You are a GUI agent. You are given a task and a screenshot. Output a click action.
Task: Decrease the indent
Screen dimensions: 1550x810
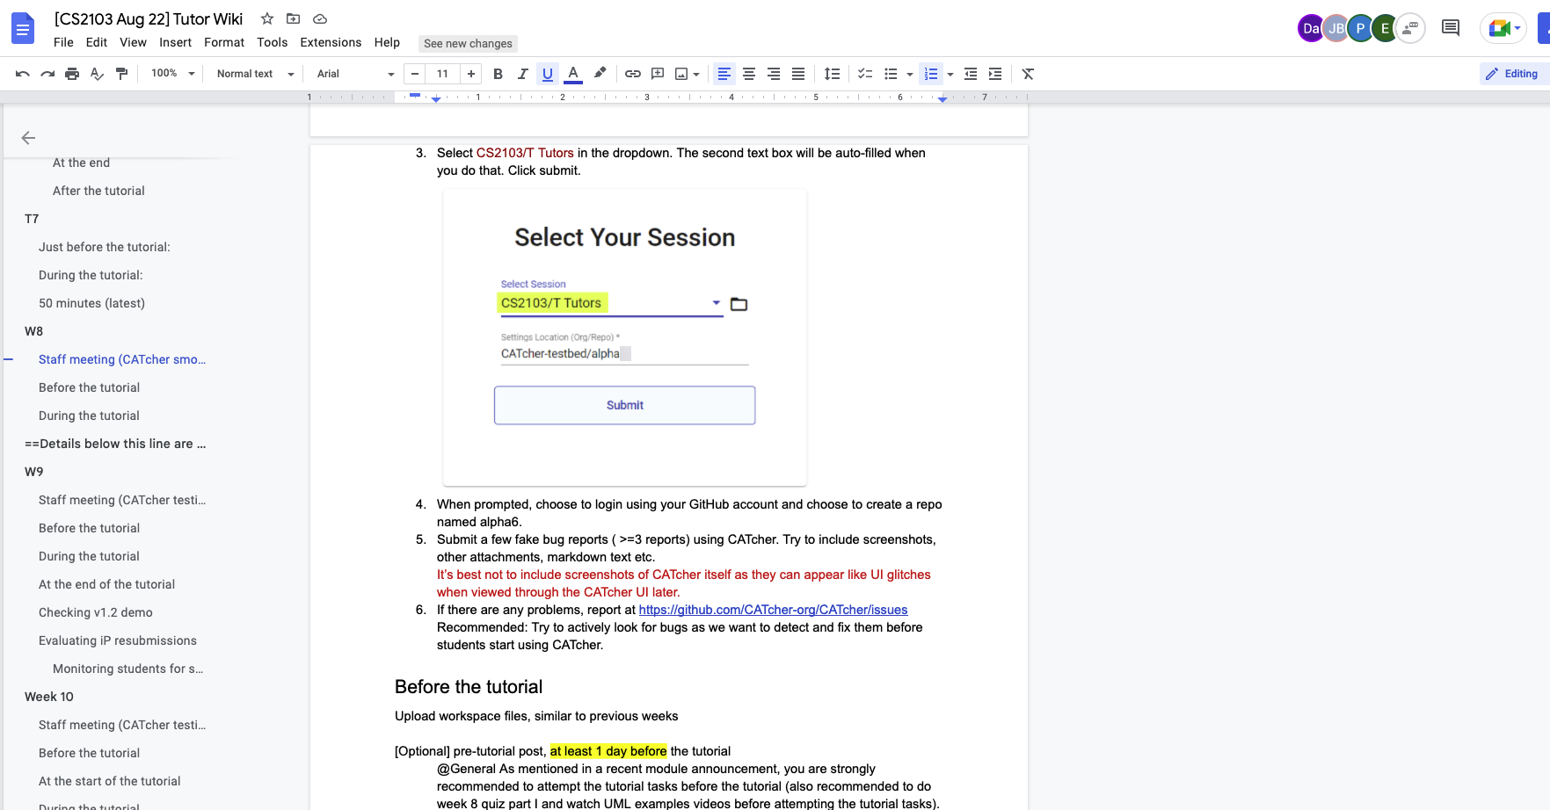(971, 74)
